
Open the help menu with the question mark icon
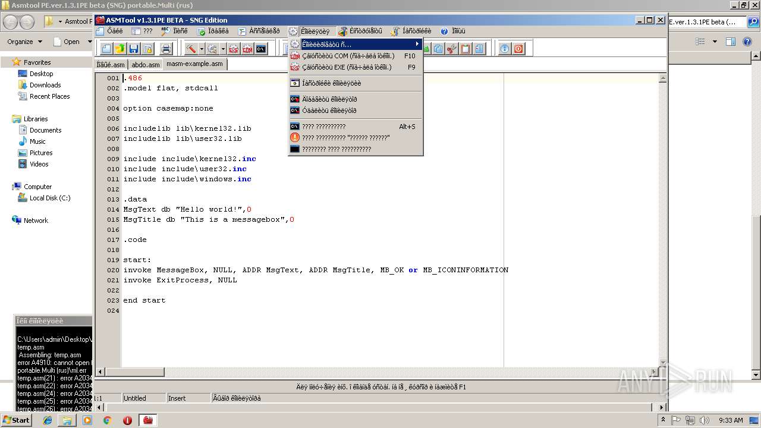click(453, 31)
